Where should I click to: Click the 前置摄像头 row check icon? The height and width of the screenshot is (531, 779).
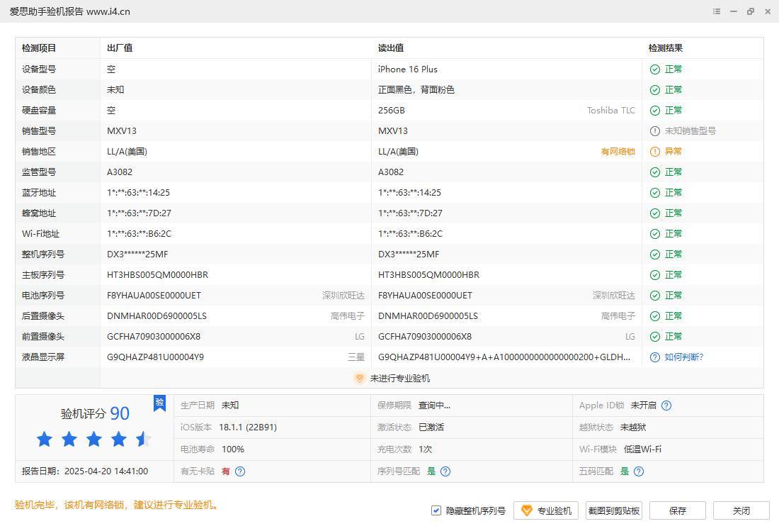pyautogui.click(x=655, y=337)
